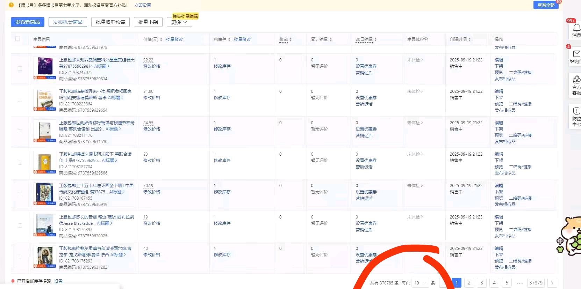Open the thumbnail of product ID 821708187455

pyautogui.click(x=45, y=194)
